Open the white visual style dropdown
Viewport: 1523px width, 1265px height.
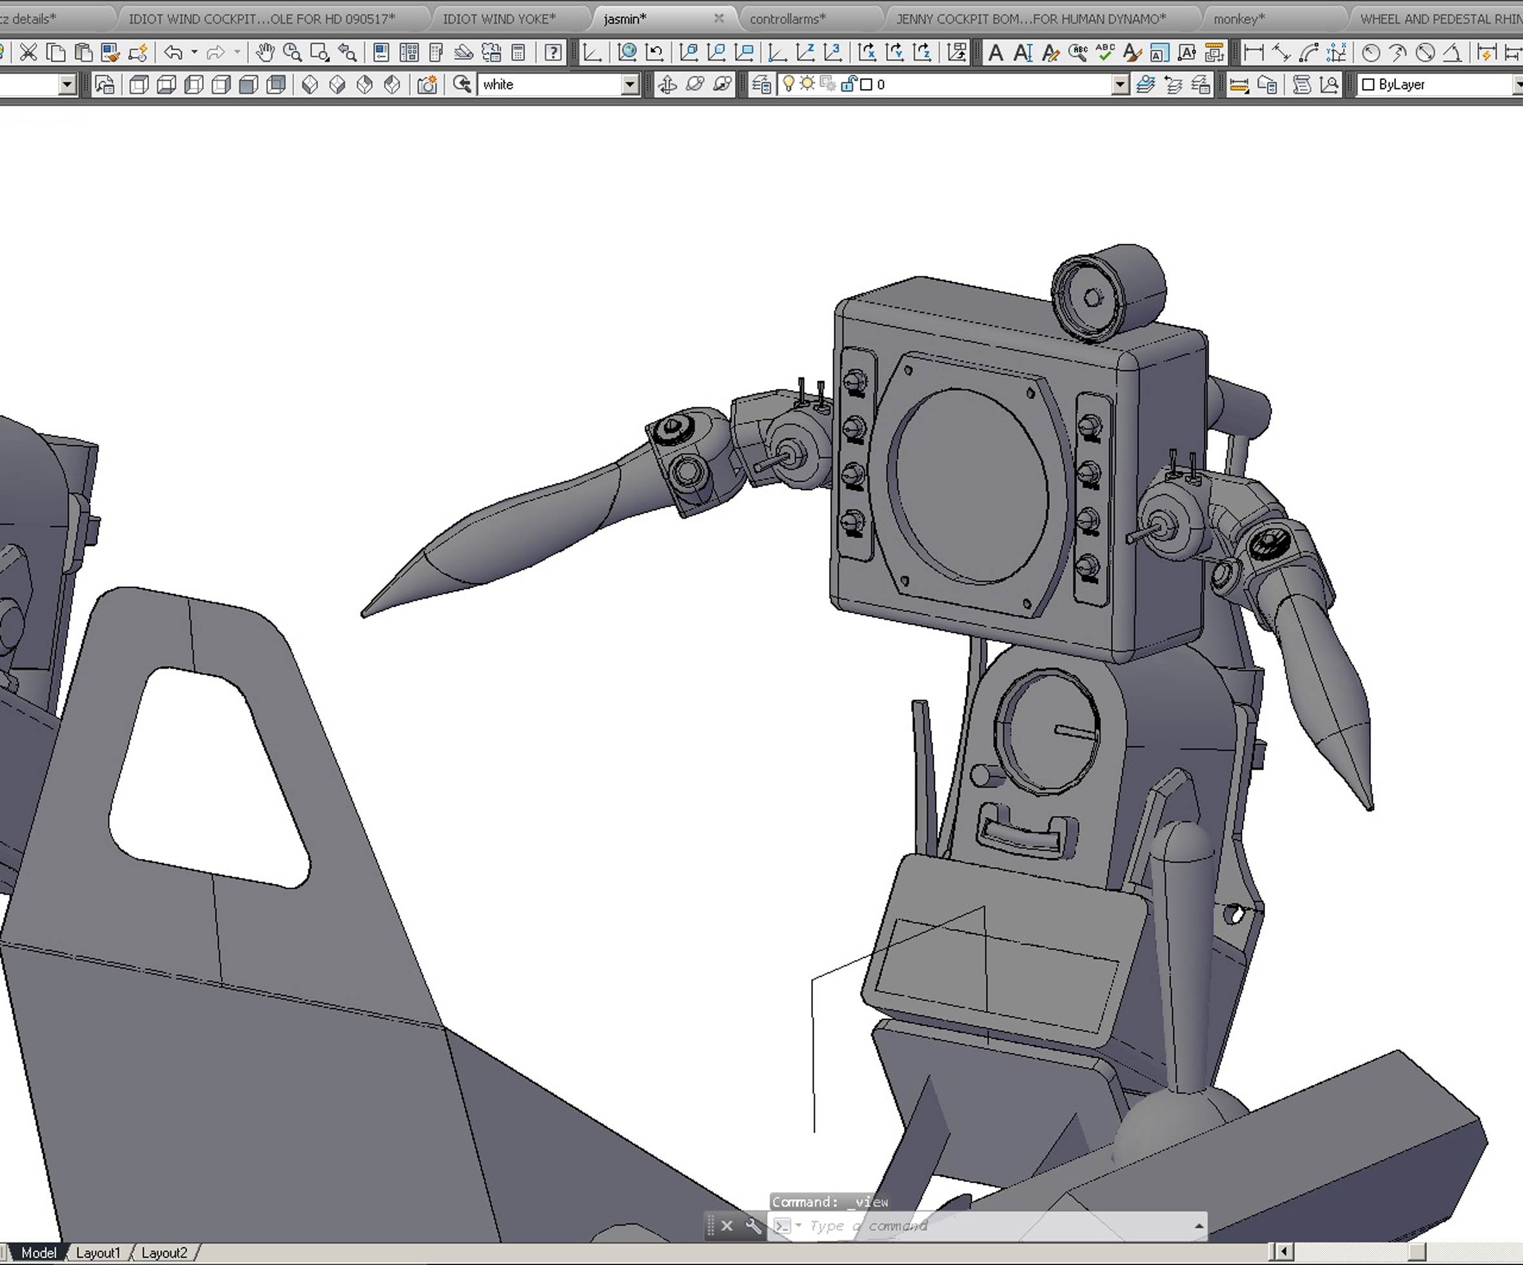click(x=630, y=85)
